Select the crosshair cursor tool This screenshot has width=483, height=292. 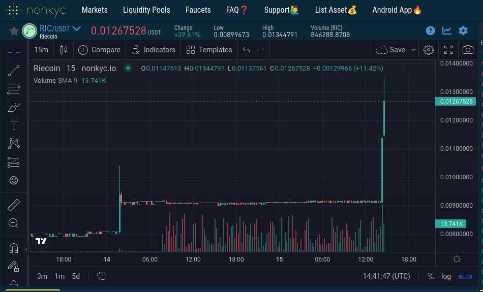tap(14, 53)
